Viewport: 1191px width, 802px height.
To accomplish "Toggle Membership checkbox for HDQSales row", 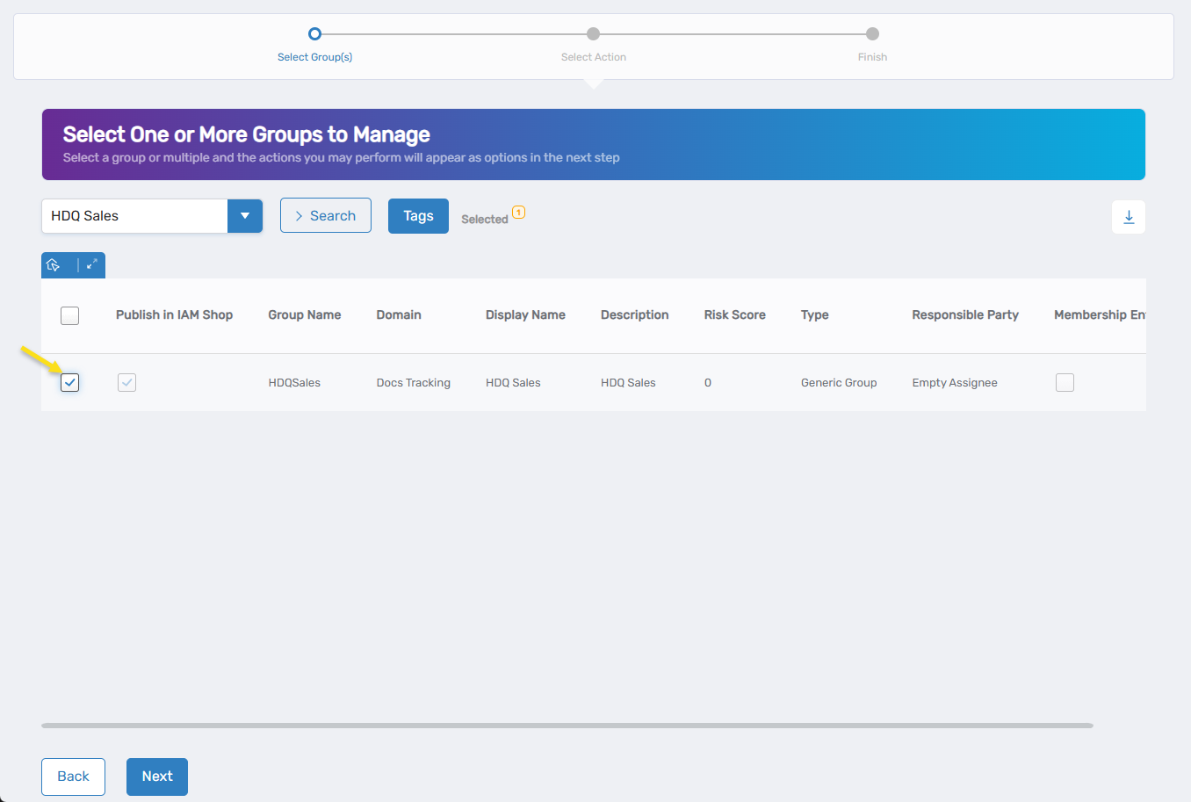I will tap(1065, 383).
